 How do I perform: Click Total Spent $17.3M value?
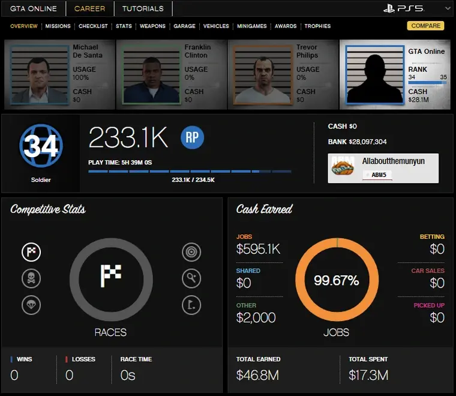tap(368, 375)
